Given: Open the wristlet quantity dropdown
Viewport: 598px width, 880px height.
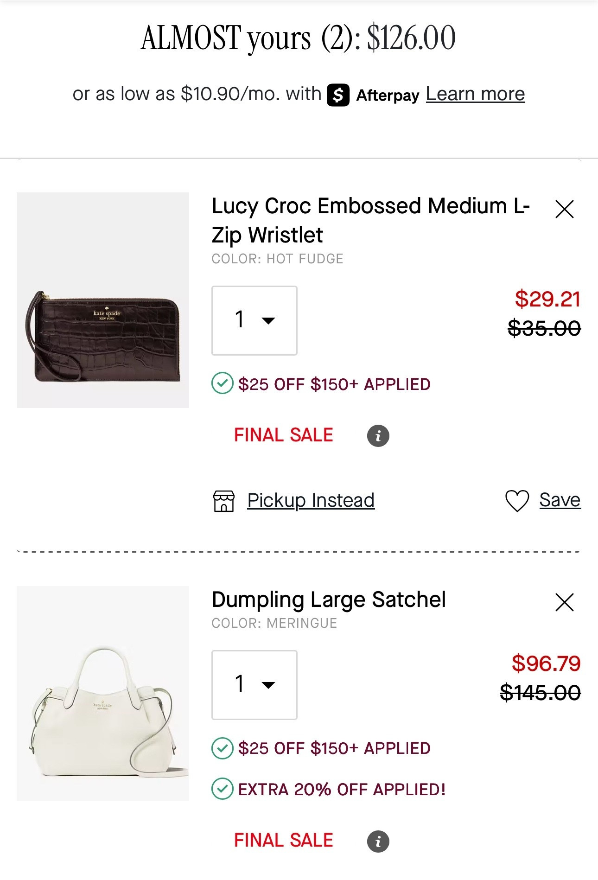Looking at the screenshot, I should pos(254,319).
